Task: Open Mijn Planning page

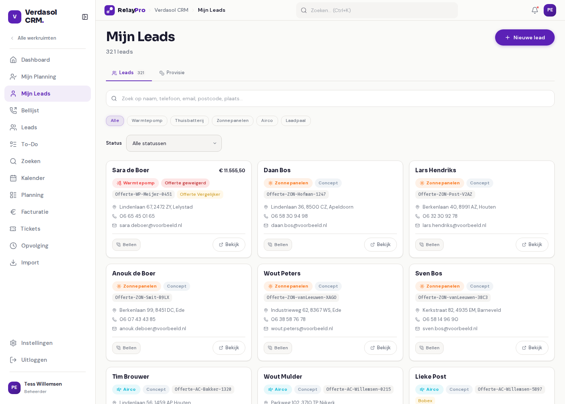Action: pos(47,77)
